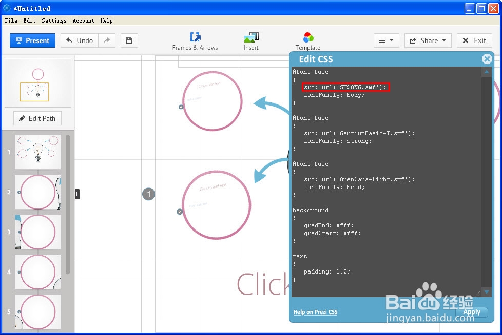The height and width of the screenshot is (335, 502).
Task: Click the upper blue arrow on canvas
Action: [271, 105]
